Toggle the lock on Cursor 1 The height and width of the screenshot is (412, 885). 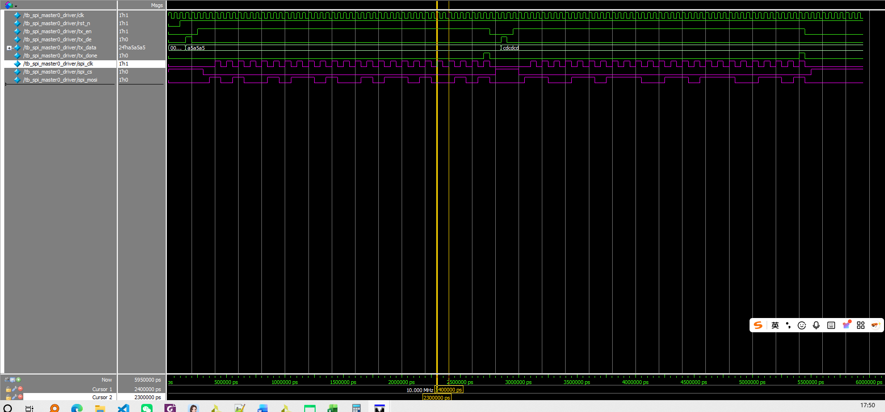8,389
